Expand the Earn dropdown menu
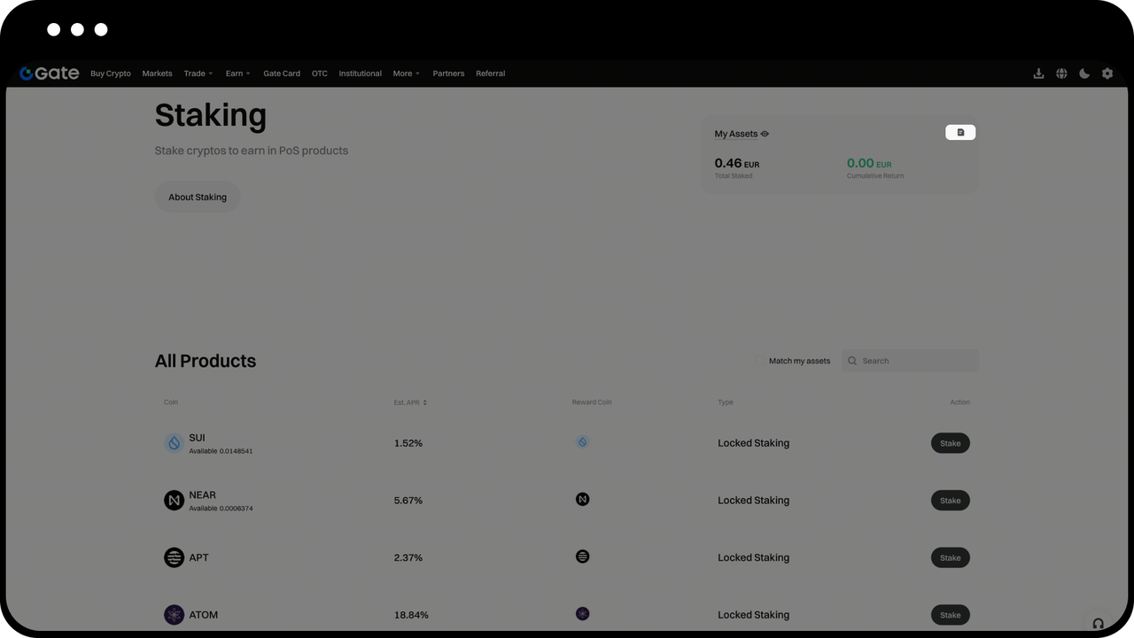Image resolution: width=1134 pixels, height=638 pixels. 237,74
